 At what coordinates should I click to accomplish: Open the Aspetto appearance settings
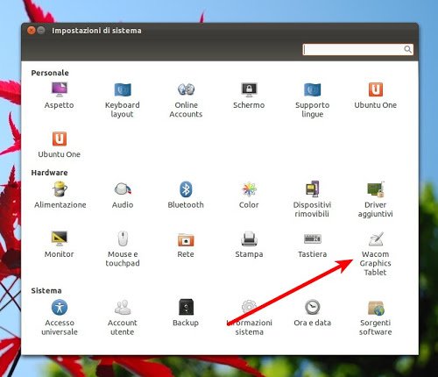point(60,96)
